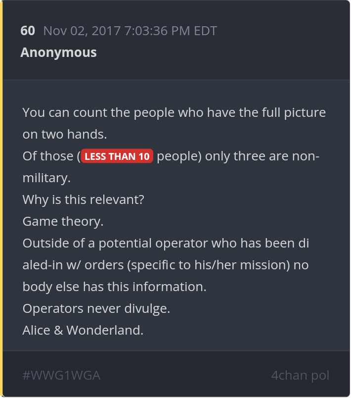Viewport: 351px width, 398px height.
Task: Click the 'aled-in w/ orders' line
Action: pos(166,265)
